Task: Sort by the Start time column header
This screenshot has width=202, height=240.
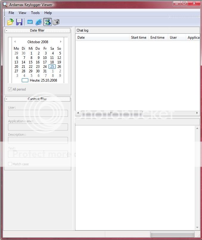Action: 139,38
